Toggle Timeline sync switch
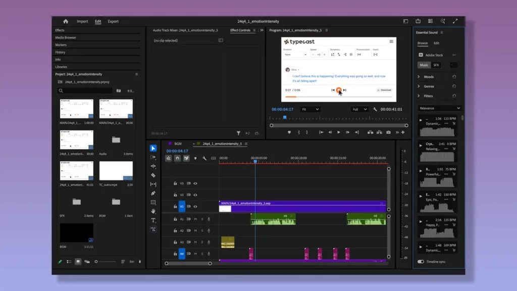This screenshot has height=291, width=517. tap(421, 262)
